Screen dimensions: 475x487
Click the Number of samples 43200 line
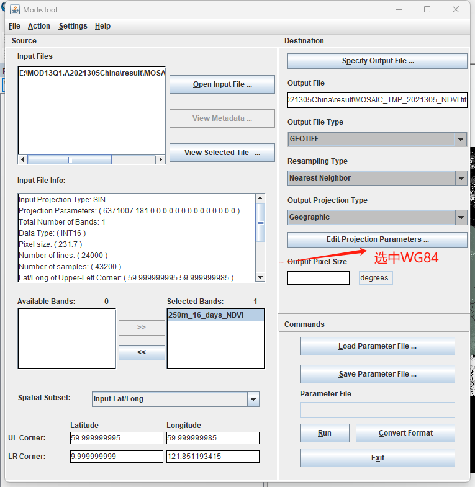(x=70, y=267)
